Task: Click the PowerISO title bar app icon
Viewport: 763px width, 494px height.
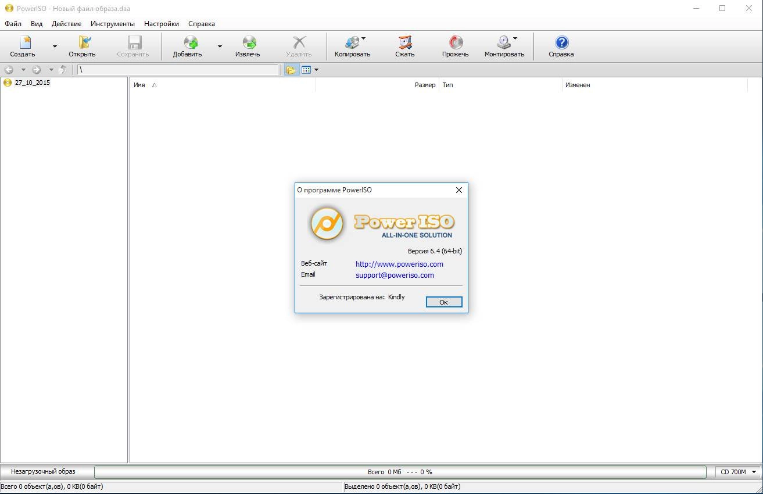Action: pos(9,9)
